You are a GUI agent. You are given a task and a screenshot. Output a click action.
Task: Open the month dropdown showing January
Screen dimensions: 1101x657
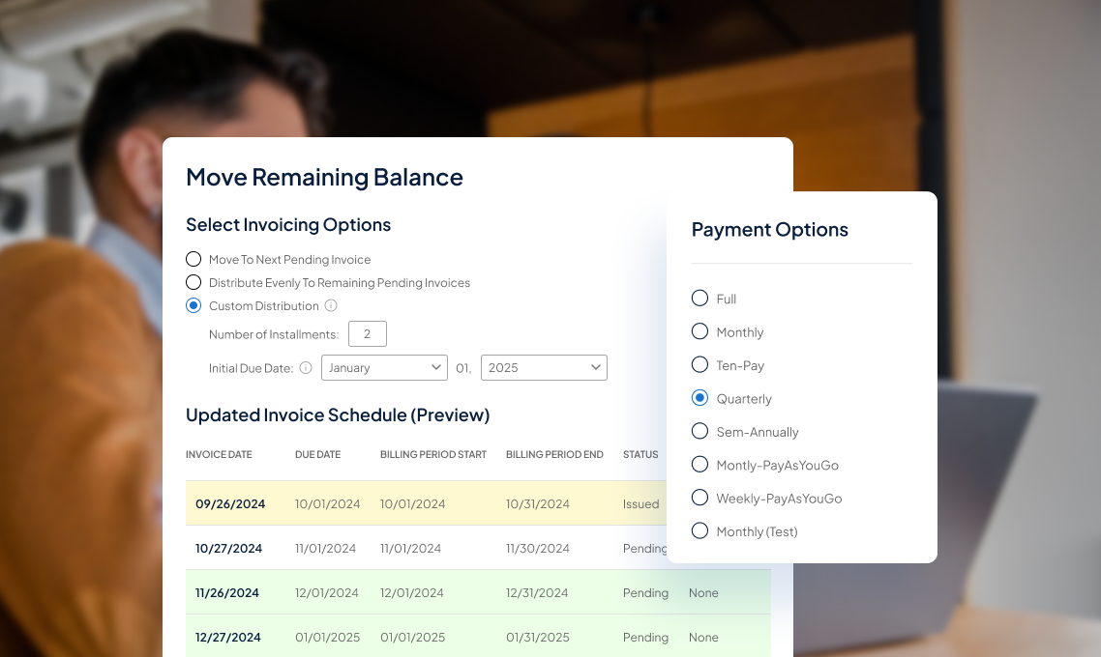384,367
